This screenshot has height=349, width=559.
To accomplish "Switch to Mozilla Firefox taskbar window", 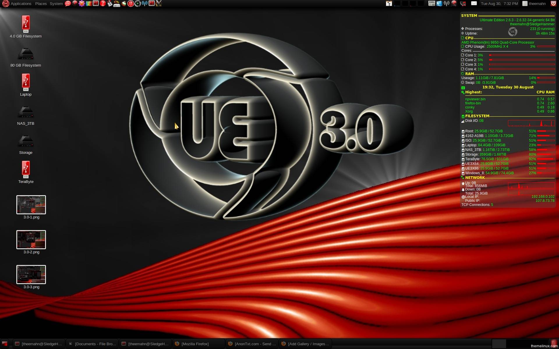I will (x=199, y=344).
